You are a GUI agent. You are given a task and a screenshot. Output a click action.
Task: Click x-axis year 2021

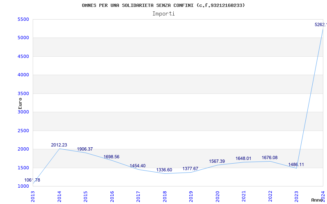pyautogui.click(x=244, y=196)
